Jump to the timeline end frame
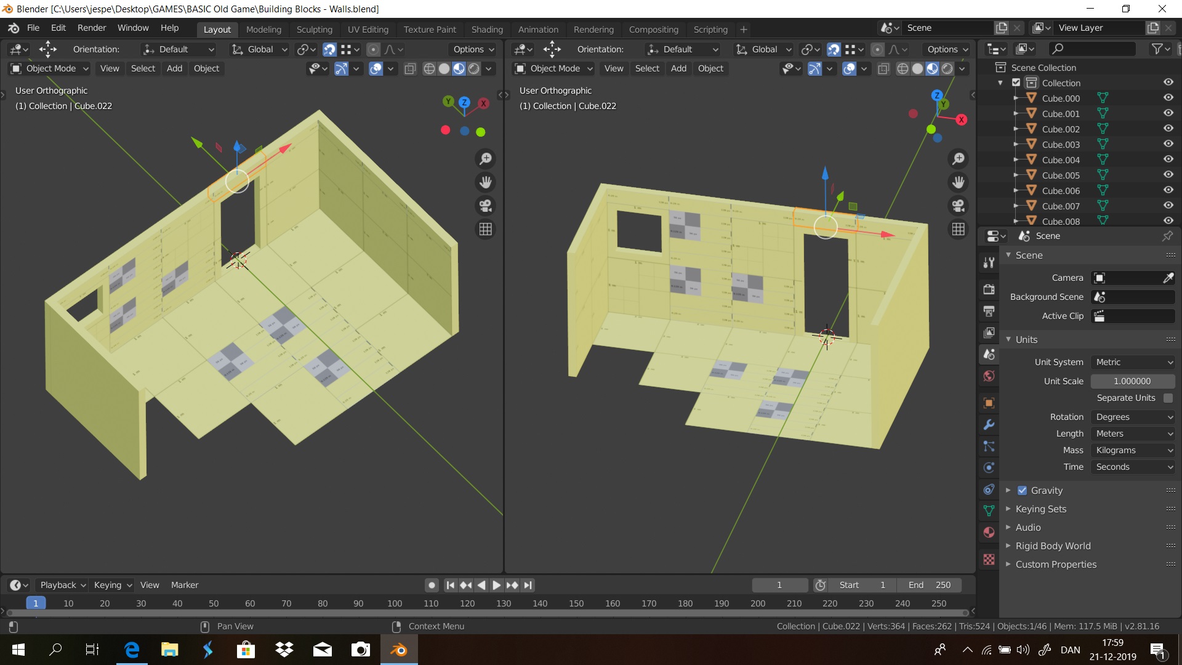This screenshot has height=665, width=1182. point(528,585)
